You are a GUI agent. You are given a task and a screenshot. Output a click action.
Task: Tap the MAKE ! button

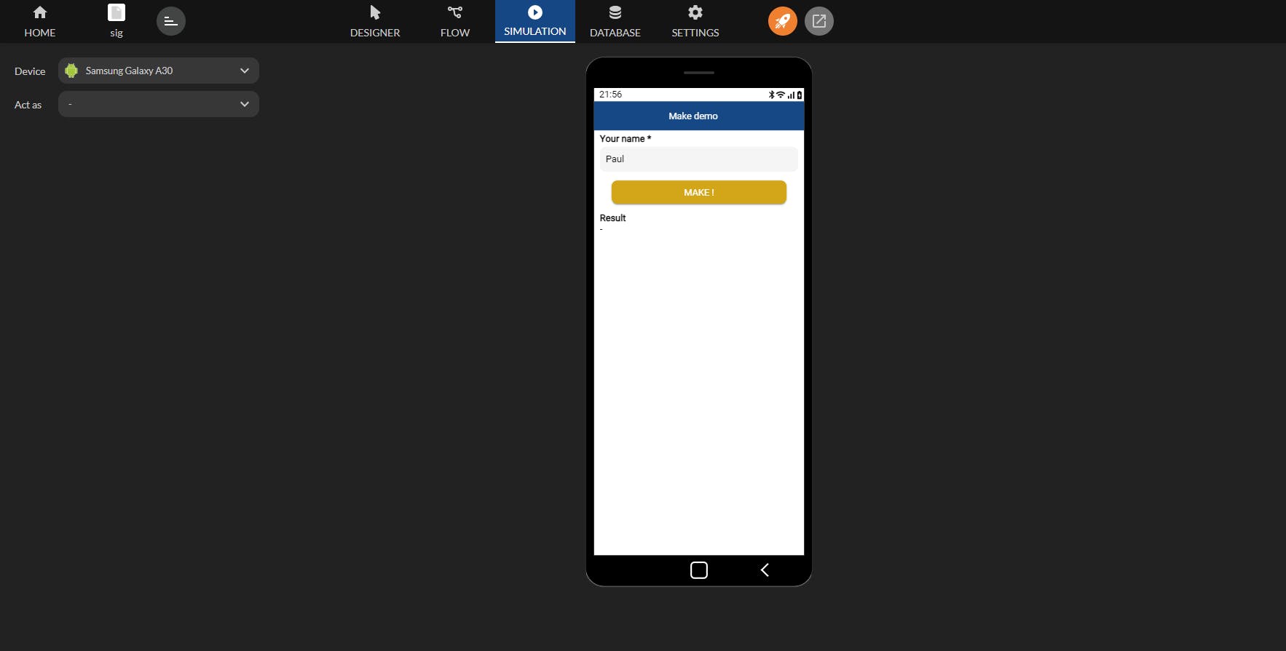point(699,193)
